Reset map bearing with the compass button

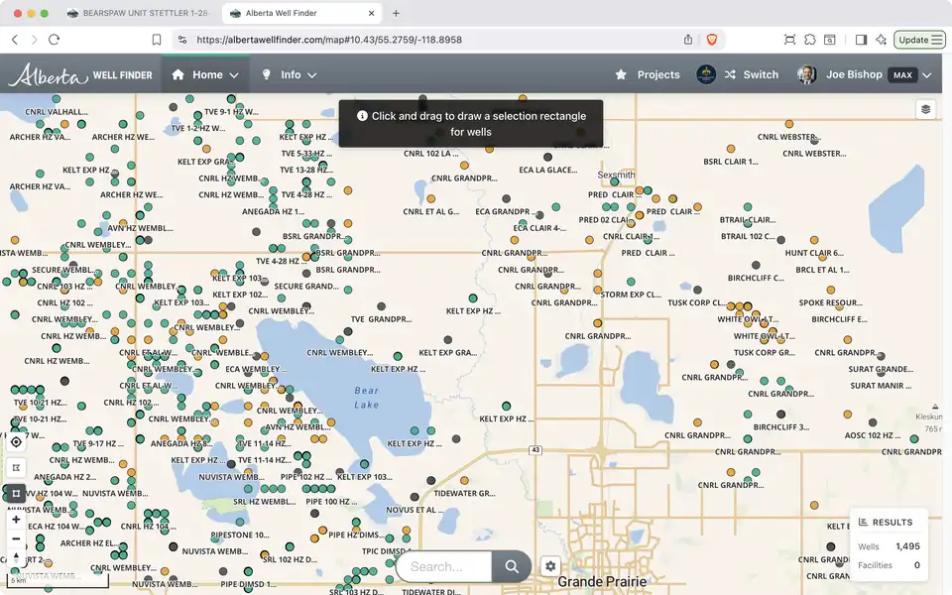coord(17,557)
